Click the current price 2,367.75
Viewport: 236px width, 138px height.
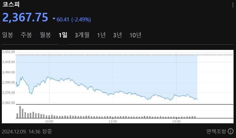[x=25, y=17]
